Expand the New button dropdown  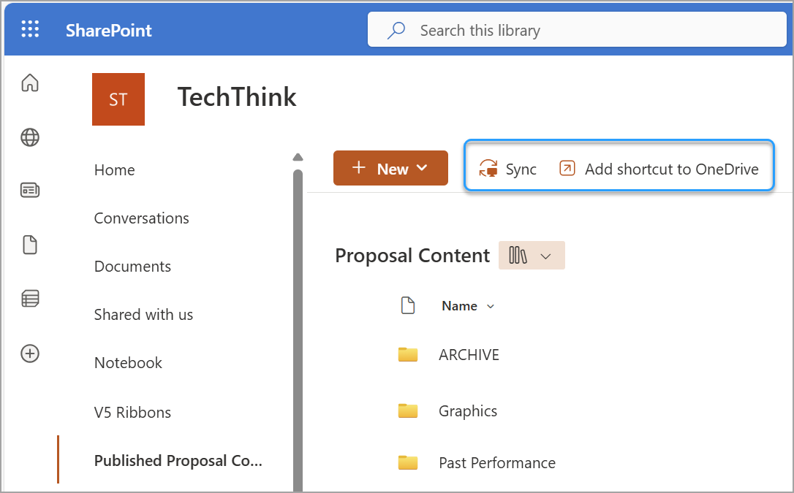390,169
